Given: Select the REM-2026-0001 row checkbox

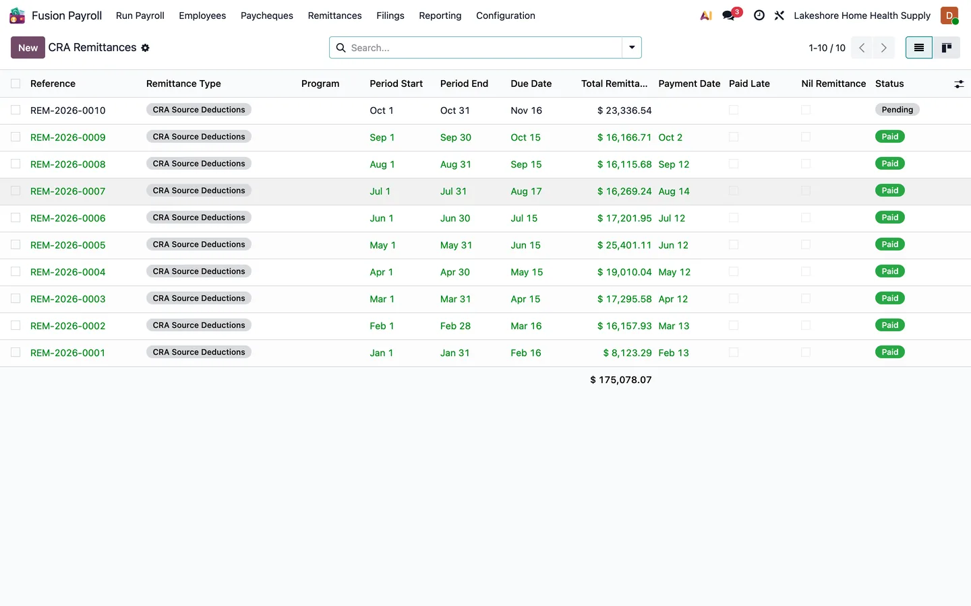Looking at the screenshot, I should pos(16,352).
